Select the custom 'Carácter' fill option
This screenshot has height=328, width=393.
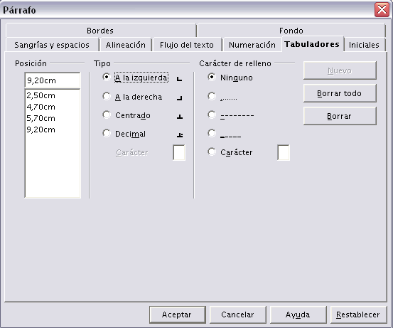[212, 152]
